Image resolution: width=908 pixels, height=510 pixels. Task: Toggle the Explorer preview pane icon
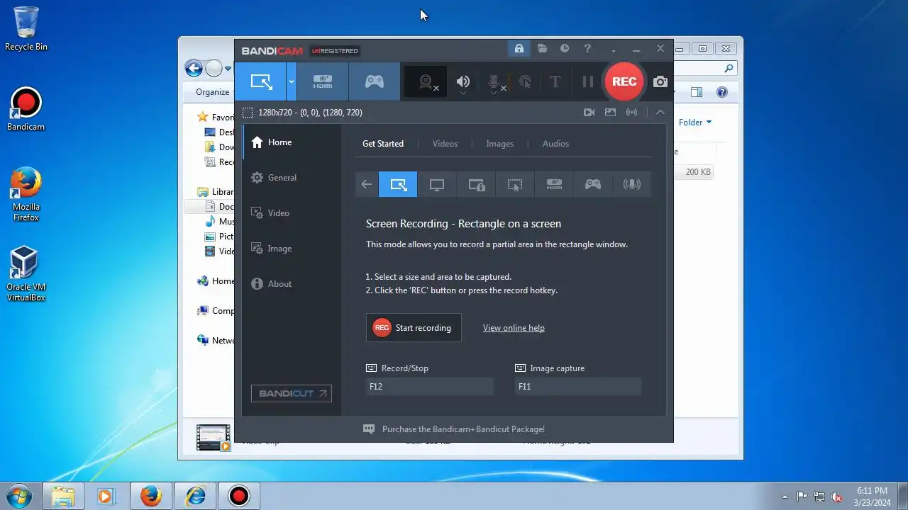click(697, 92)
